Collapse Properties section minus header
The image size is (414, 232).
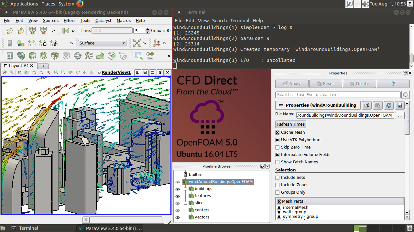[281, 105]
